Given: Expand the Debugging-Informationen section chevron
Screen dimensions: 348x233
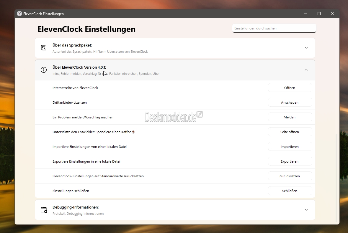Looking at the screenshot, I should click(x=306, y=209).
